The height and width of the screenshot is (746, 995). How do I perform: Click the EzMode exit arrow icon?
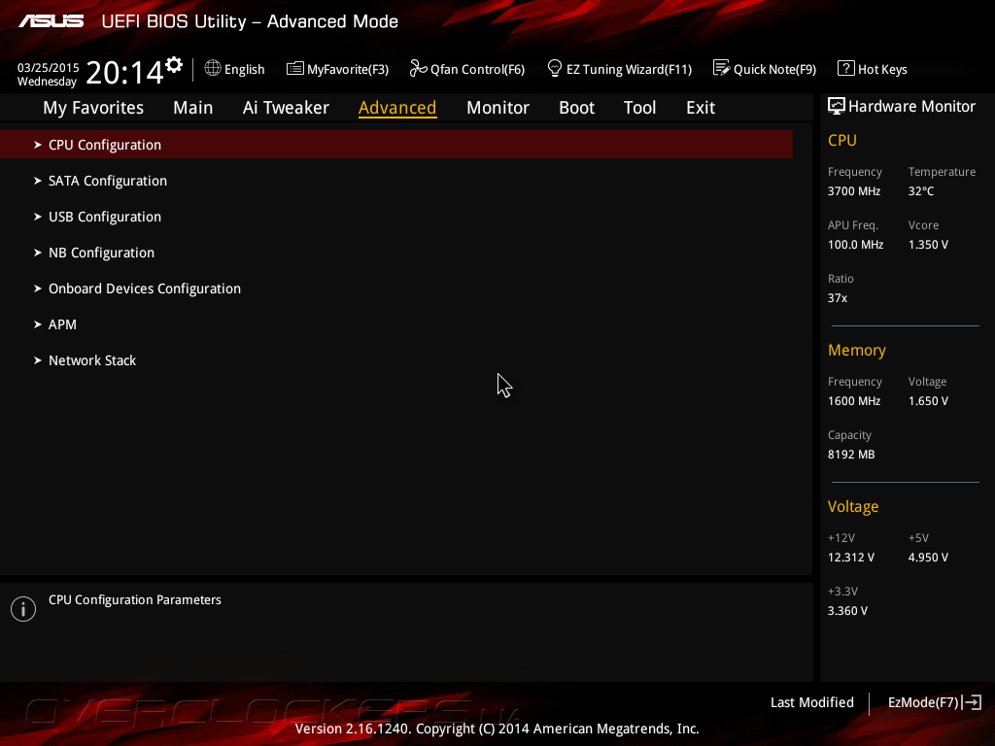(972, 702)
